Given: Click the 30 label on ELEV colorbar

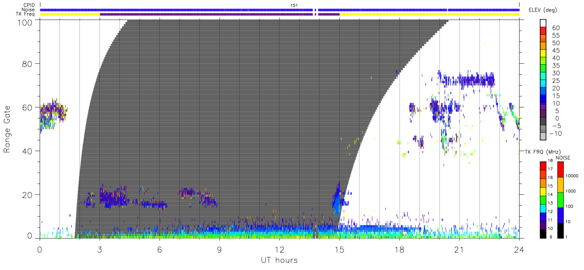Looking at the screenshot, I should 556,73.
